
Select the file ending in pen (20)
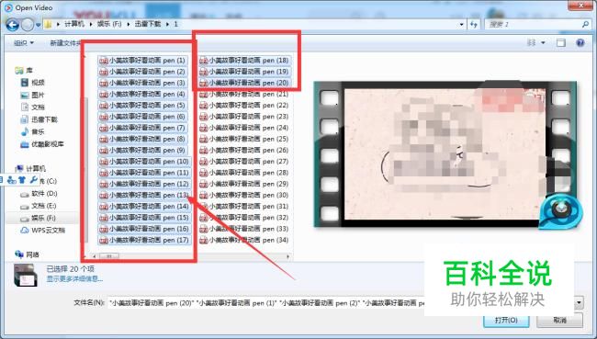(x=244, y=83)
